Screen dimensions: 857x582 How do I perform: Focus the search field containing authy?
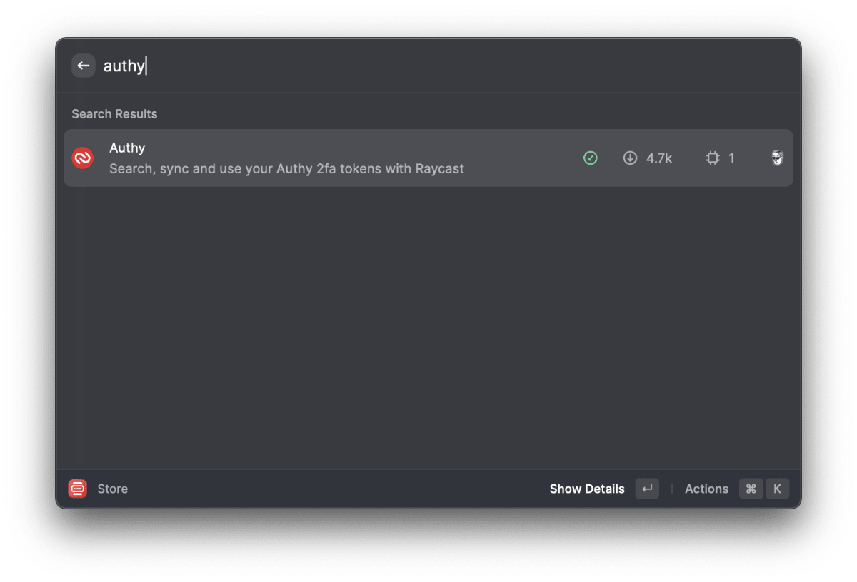pos(443,66)
